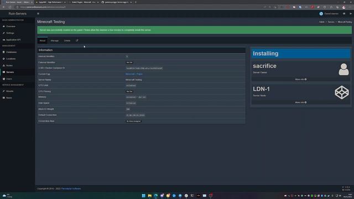Switch to the third browser tab

tap(84, 2)
